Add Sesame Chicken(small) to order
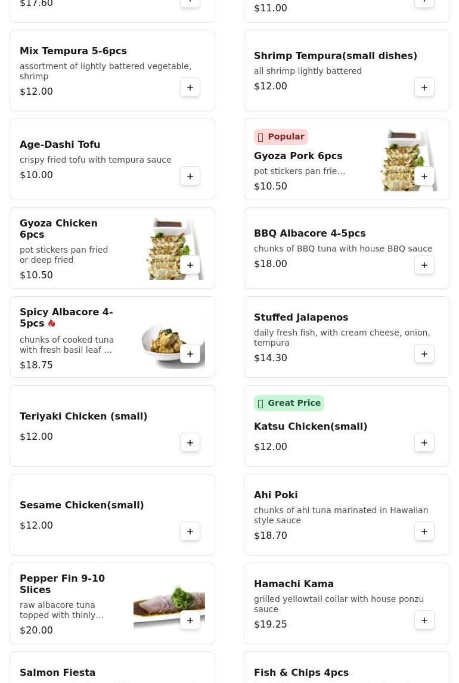 (190, 532)
